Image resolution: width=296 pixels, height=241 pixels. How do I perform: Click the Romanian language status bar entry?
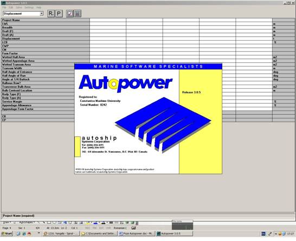click(120, 228)
